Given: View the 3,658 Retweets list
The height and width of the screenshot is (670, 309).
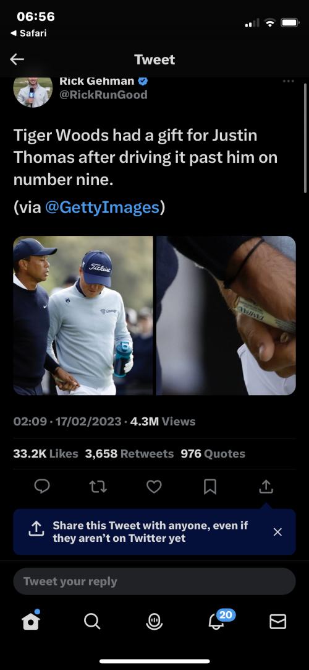Looking at the screenshot, I should (x=129, y=453).
